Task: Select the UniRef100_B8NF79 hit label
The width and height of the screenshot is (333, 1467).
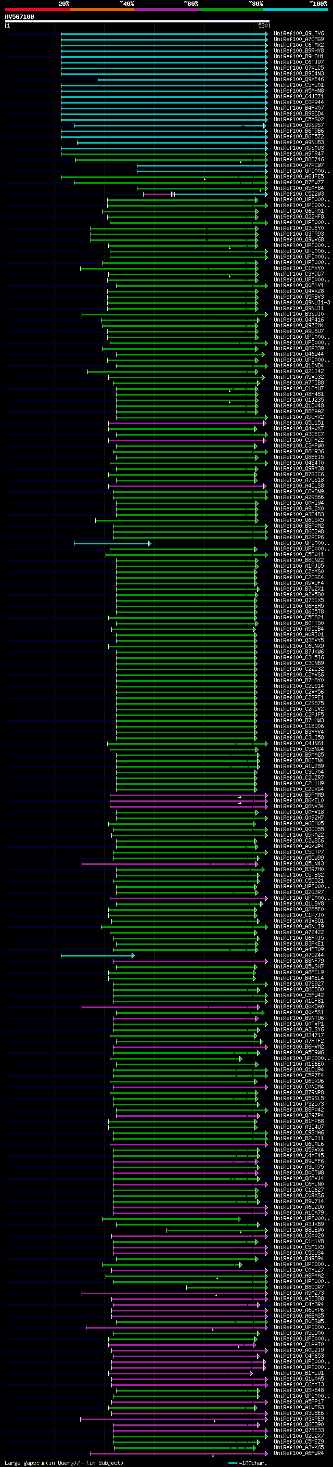Action: (299, 961)
